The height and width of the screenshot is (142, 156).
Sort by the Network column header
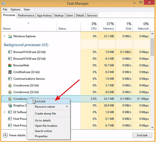click(142, 26)
